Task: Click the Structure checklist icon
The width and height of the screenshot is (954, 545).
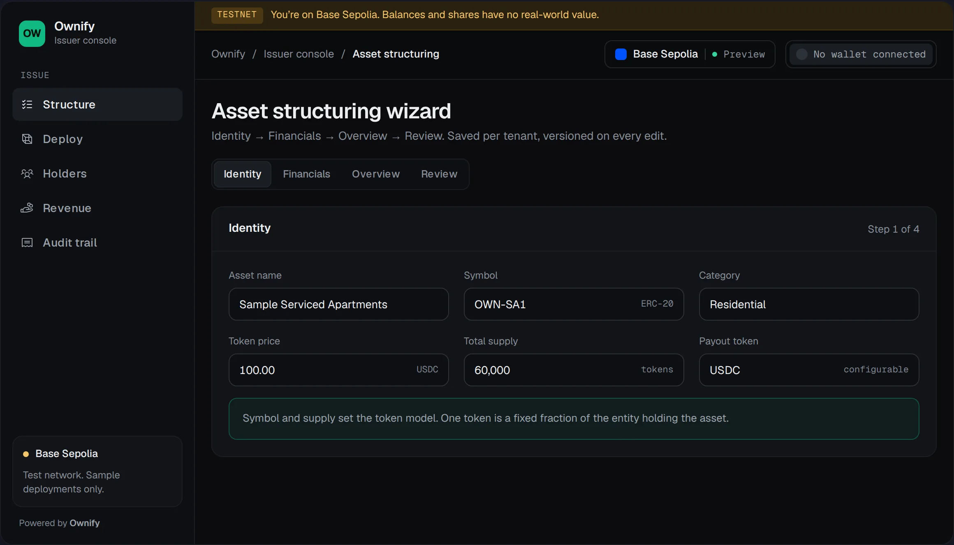Action: pyautogui.click(x=27, y=104)
